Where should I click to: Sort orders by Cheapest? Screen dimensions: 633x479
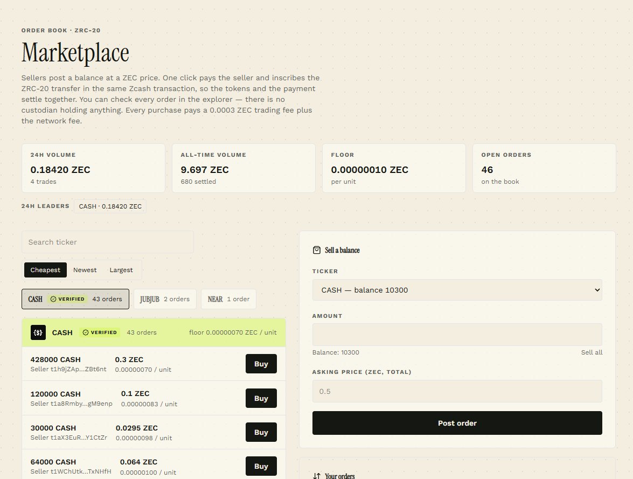[x=45, y=270]
